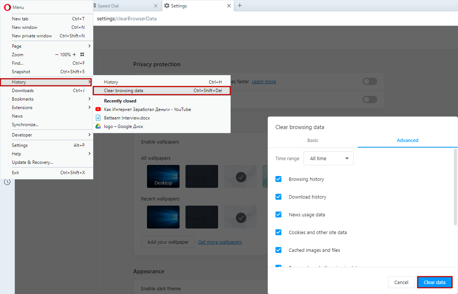This screenshot has width=458, height=294.
Task: Open recently closed YouTube video entry
Action: (x=161, y=109)
